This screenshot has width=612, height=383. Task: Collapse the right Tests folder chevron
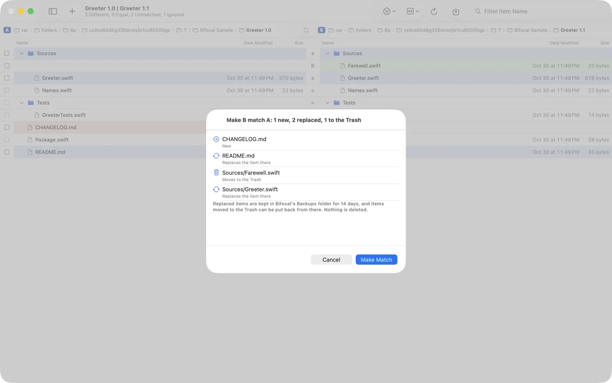(x=327, y=103)
